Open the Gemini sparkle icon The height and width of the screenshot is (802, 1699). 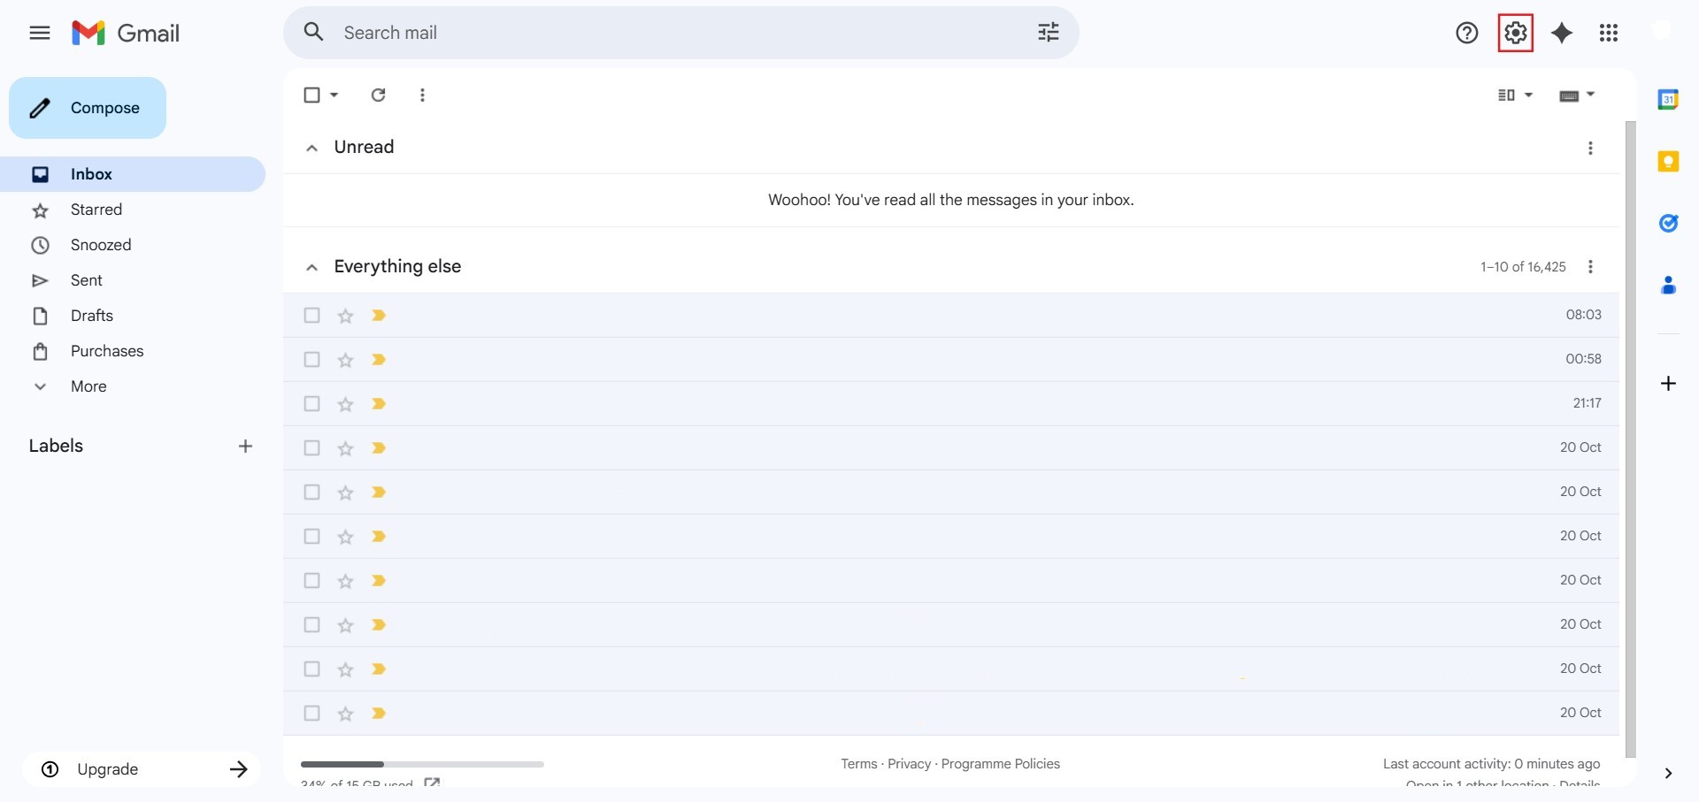(x=1562, y=34)
